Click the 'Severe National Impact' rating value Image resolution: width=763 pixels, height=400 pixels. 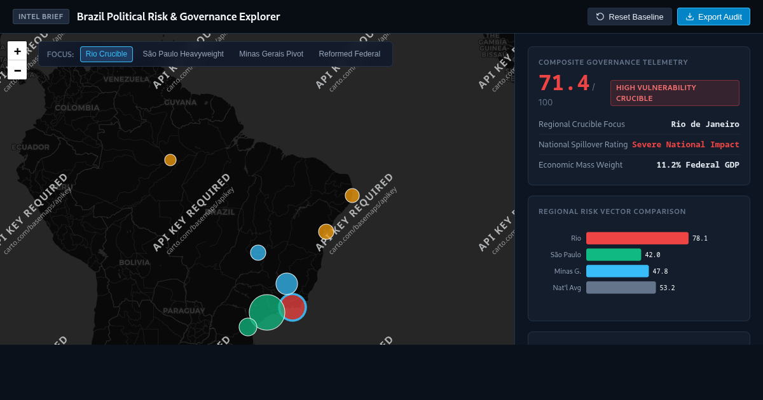[x=685, y=145]
